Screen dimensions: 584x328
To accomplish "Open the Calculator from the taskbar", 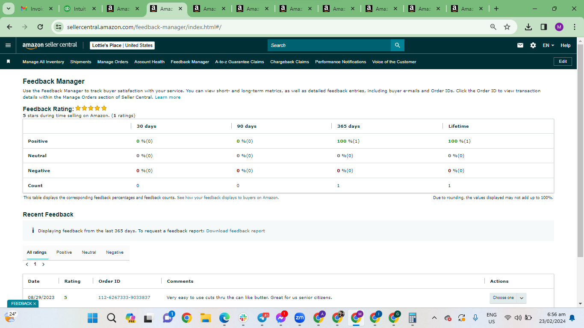I will click(x=413, y=318).
